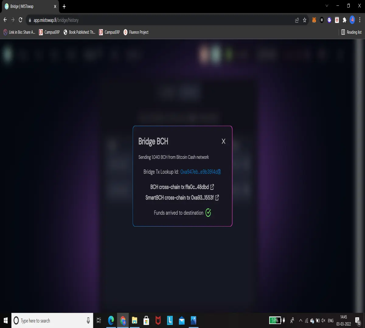
Task: Open the cloud sync icon in system tray
Action: (x=312, y=321)
